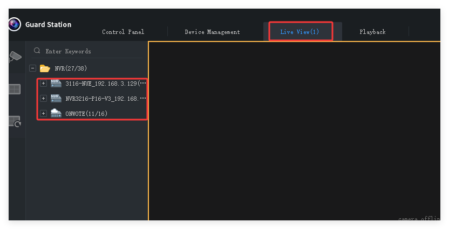Image resolution: width=449 pixels, height=229 pixels.
Task: Click the NVR3216-P16-V3 device icon
Action: pyautogui.click(x=56, y=99)
